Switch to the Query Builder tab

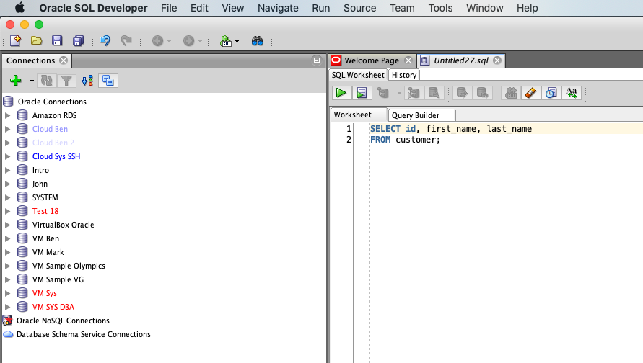coord(416,115)
